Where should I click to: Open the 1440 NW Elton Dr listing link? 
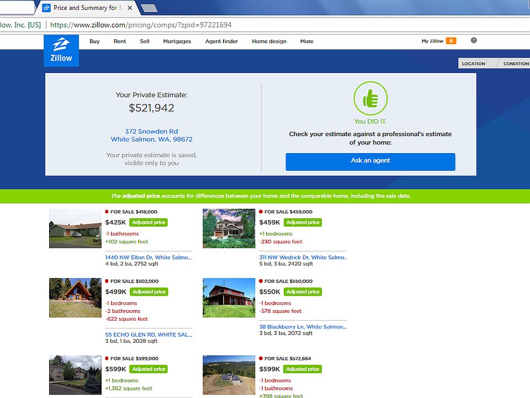click(x=149, y=257)
